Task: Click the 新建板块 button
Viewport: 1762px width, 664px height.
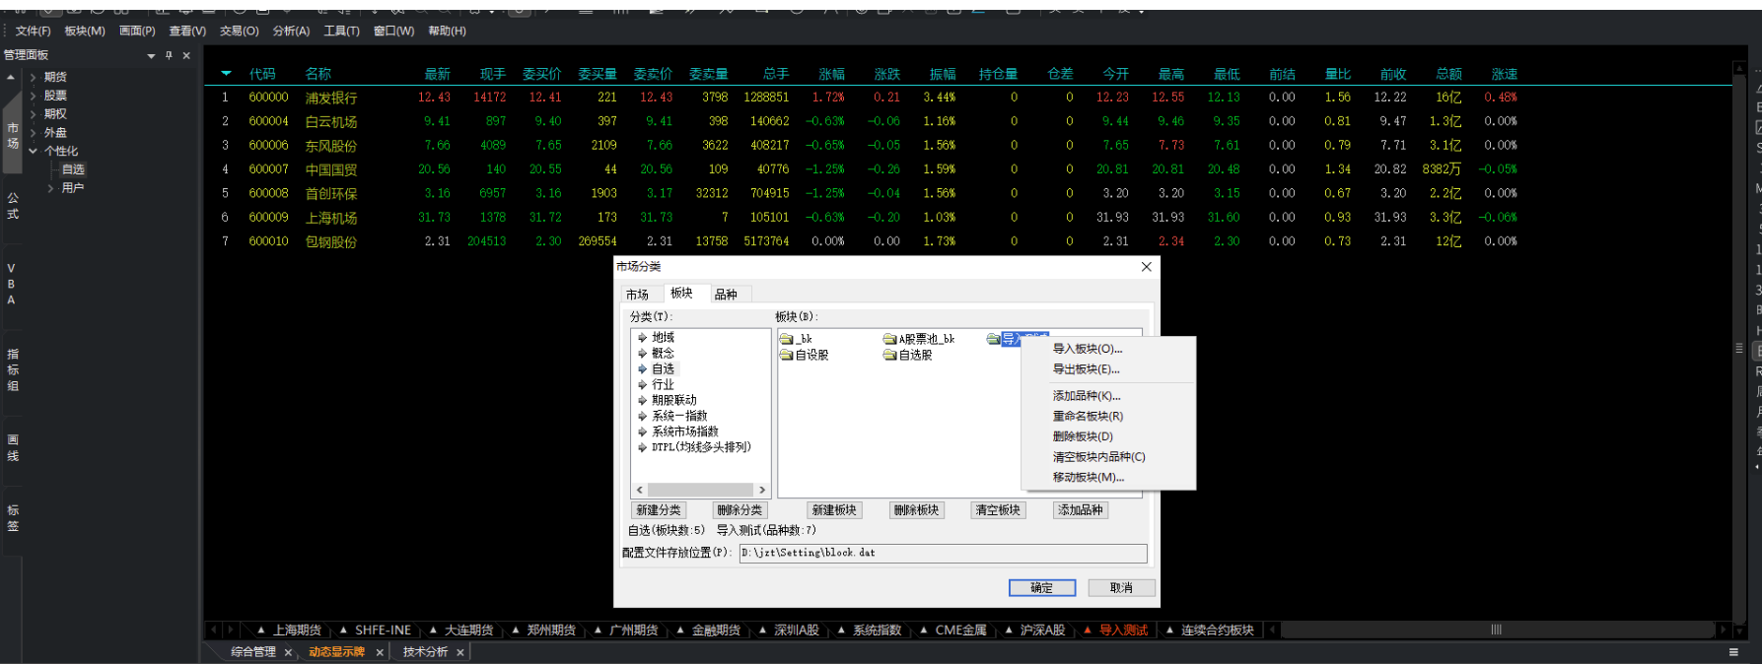Action: click(x=834, y=510)
